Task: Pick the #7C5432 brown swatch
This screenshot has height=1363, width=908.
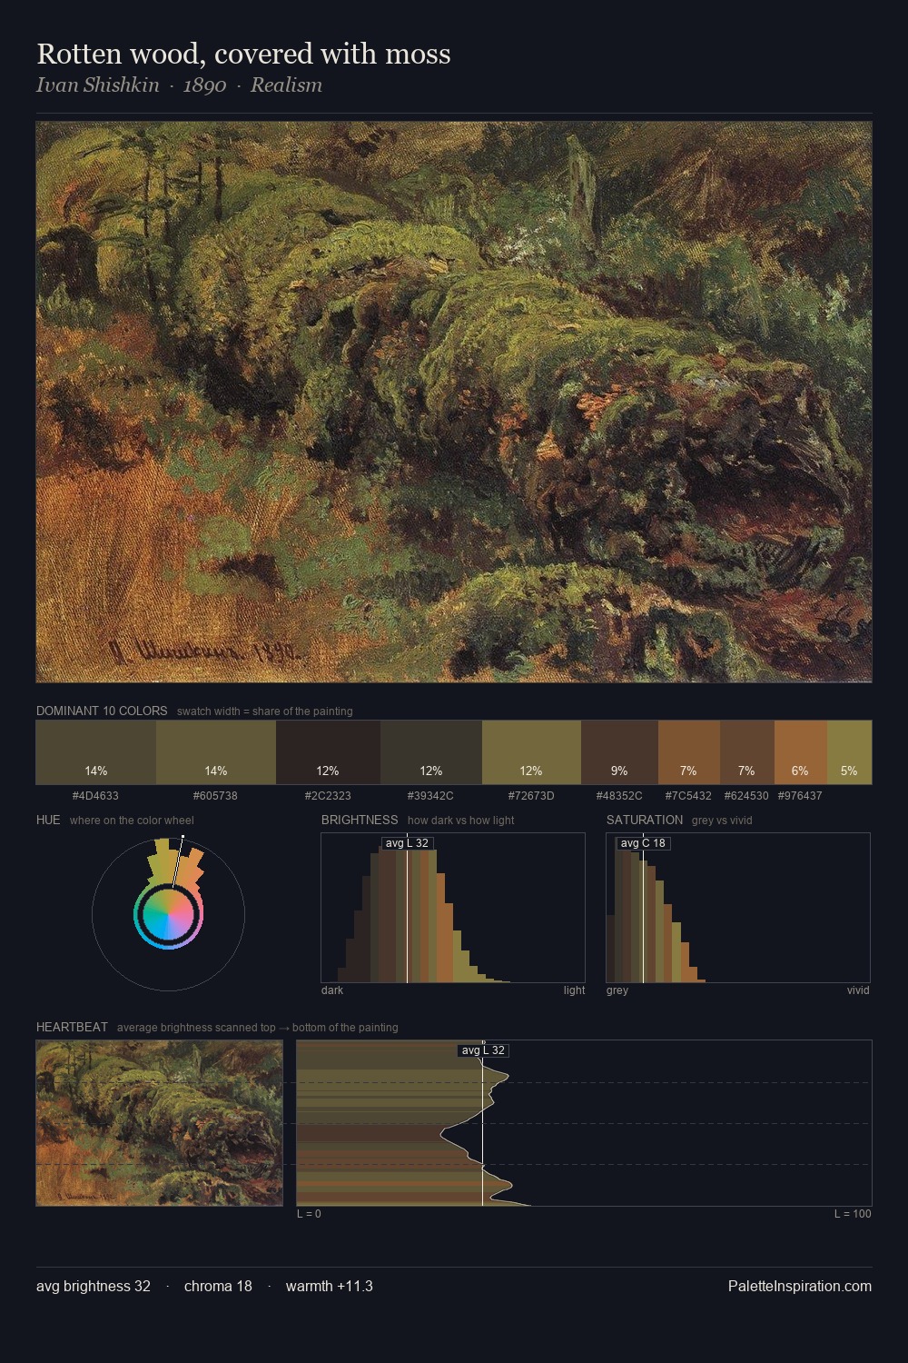Action: pyautogui.click(x=689, y=752)
